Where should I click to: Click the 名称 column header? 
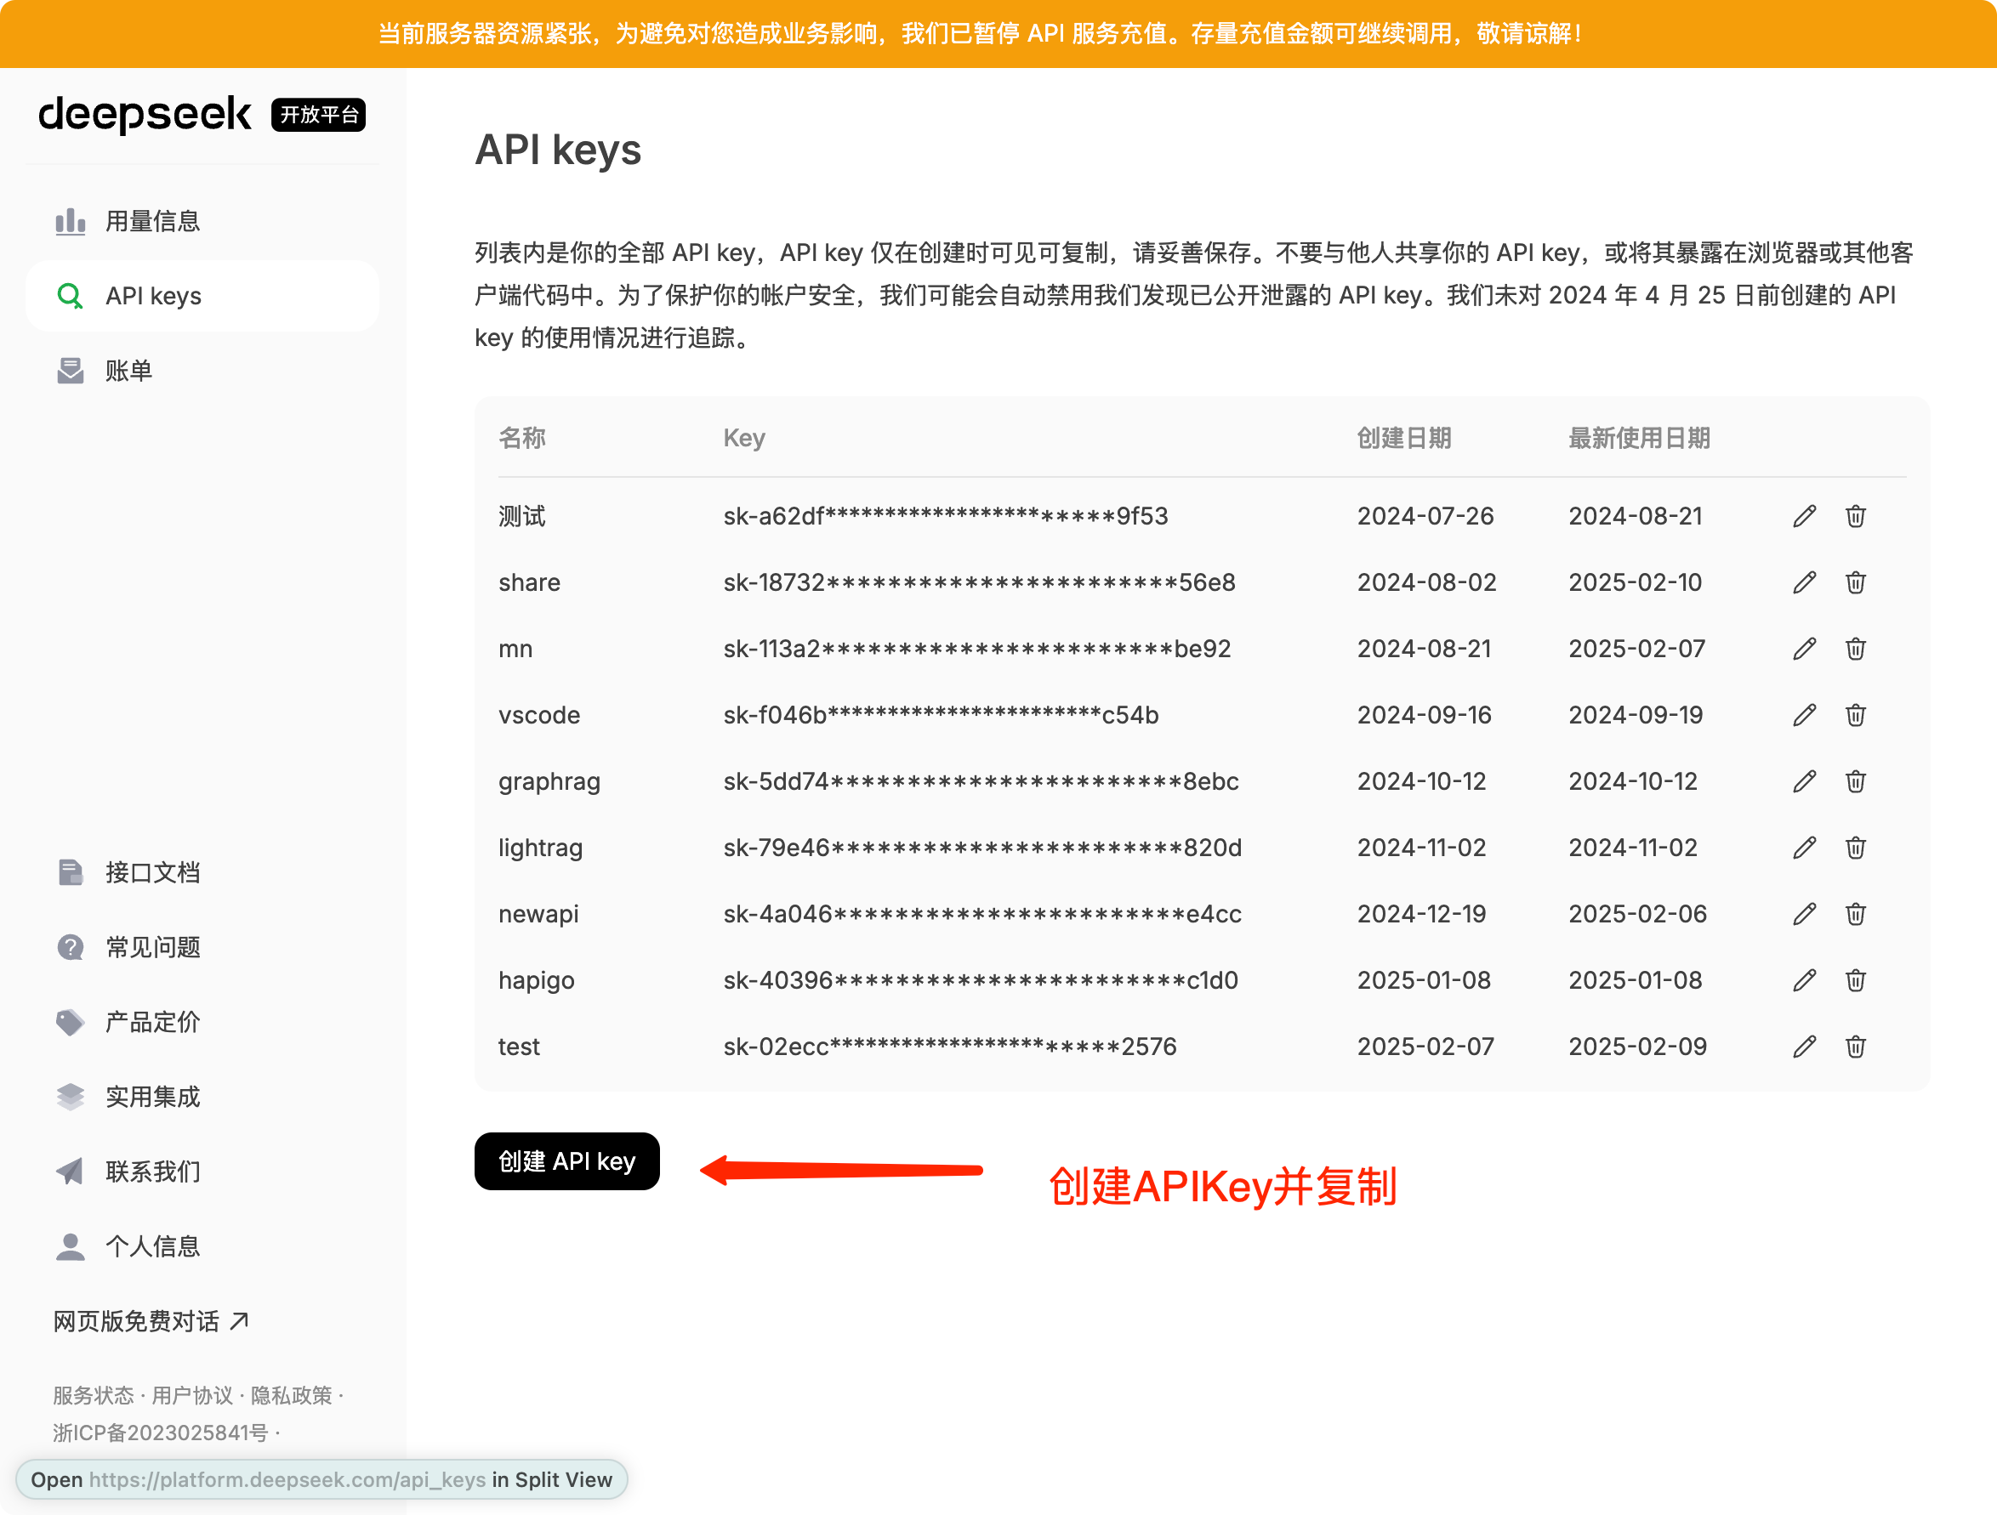click(x=522, y=439)
